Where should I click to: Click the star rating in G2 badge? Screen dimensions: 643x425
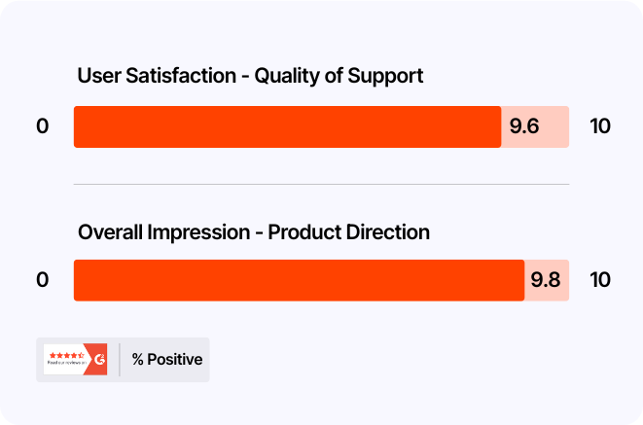coord(65,356)
